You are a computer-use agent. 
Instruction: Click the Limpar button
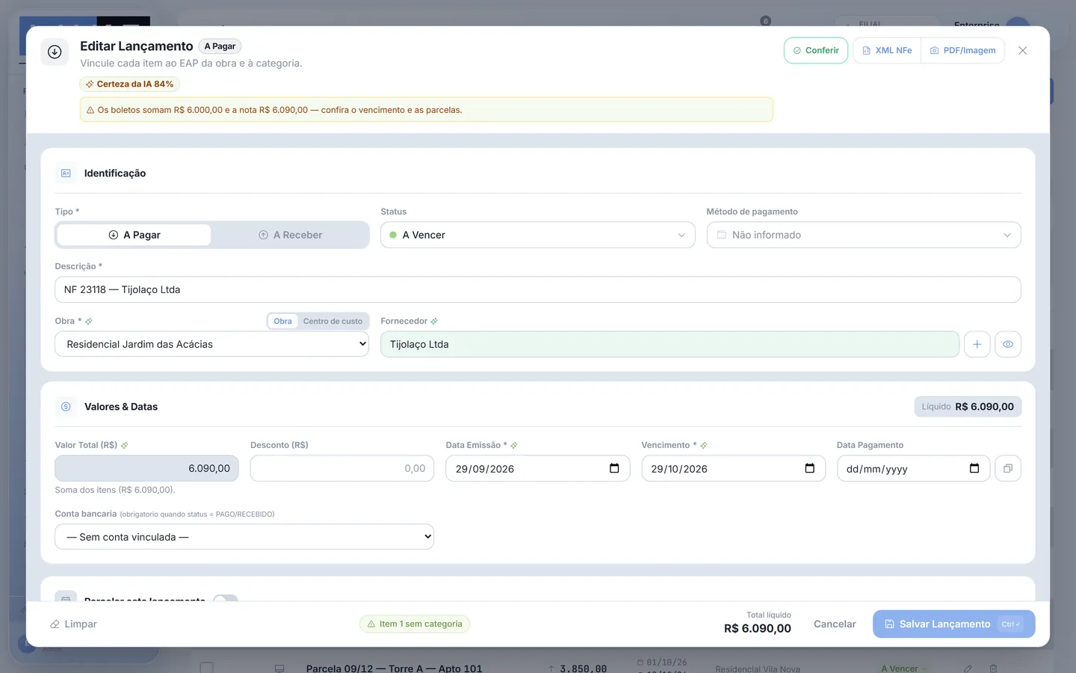[x=73, y=624]
